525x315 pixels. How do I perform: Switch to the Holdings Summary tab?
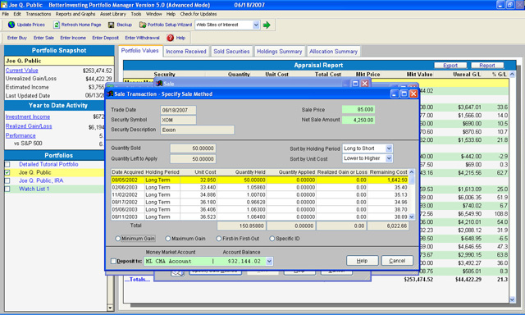(279, 52)
